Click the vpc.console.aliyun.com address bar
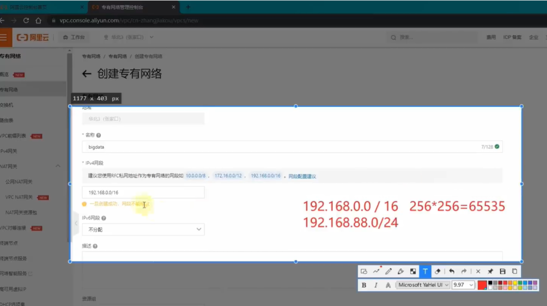This screenshot has height=306, width=547. point(129,21)
